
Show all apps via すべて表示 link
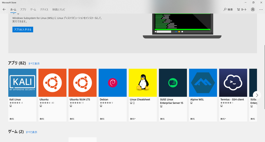[x=34, y=63]
